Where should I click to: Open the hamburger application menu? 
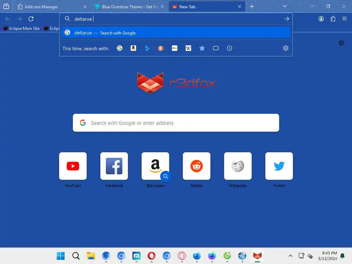[x=344, y=19]
